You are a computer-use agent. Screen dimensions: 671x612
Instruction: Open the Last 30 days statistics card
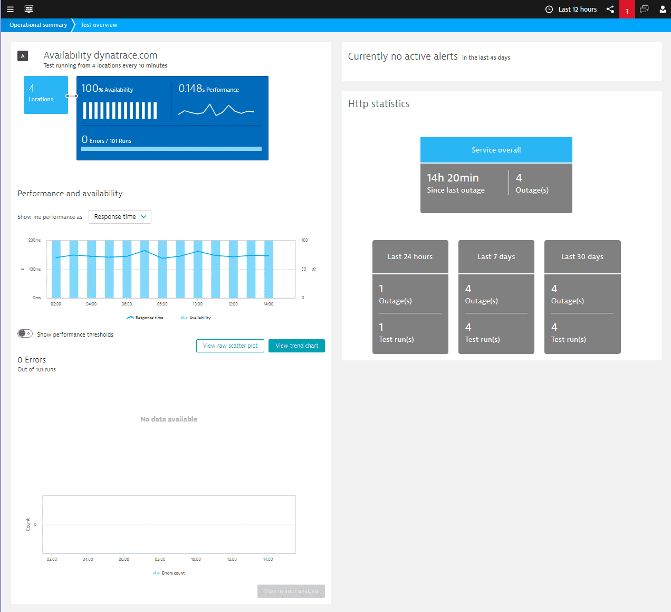pos(582,297)
